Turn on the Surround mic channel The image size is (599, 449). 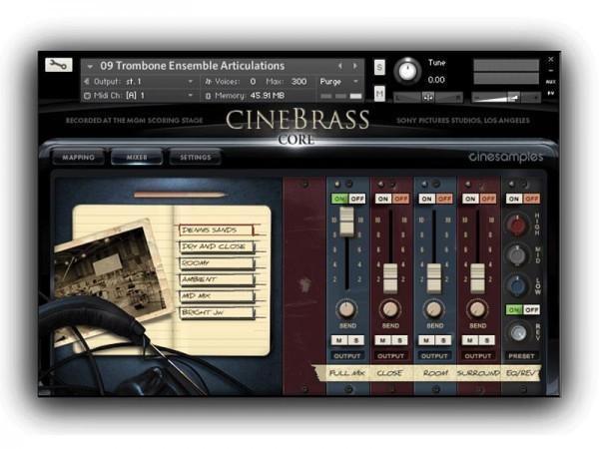pyautogui.click(x=470, y=199)
